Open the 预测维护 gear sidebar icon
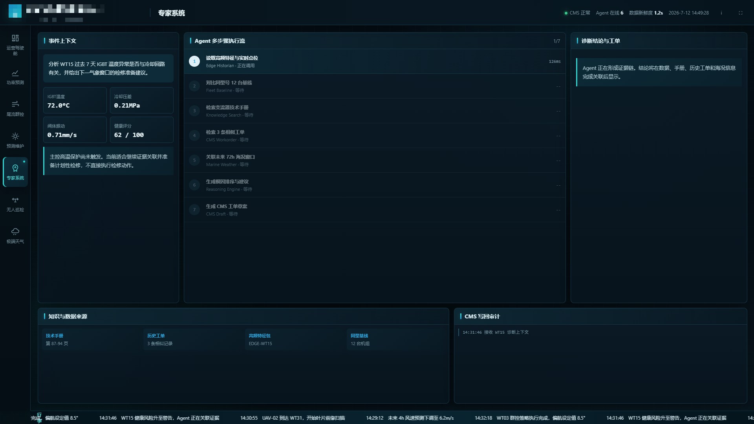Viewport: 754px width, 424px height. 15,136
